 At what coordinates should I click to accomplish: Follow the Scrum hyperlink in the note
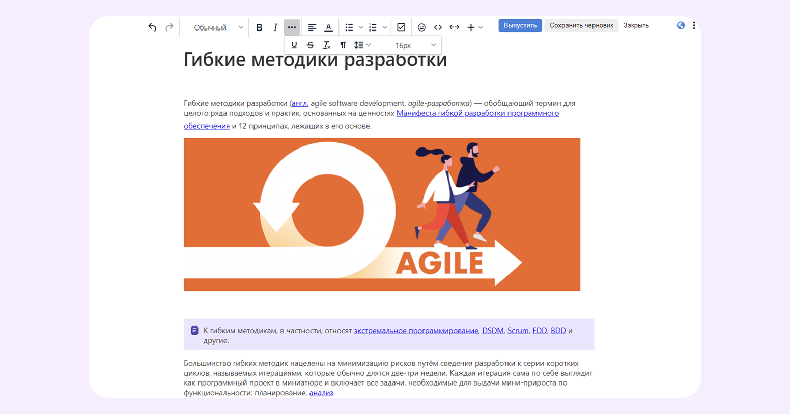(x=518, y=330)
